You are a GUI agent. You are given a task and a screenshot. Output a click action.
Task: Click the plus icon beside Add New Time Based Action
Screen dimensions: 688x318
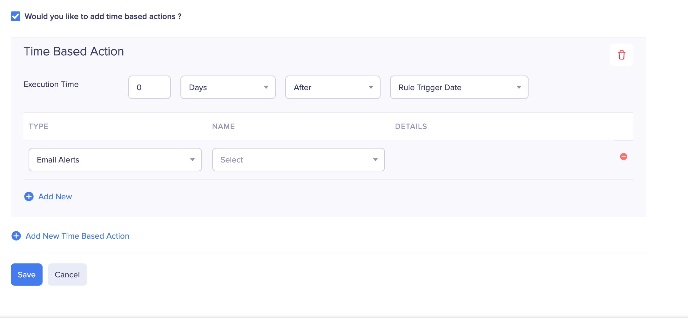16,236
